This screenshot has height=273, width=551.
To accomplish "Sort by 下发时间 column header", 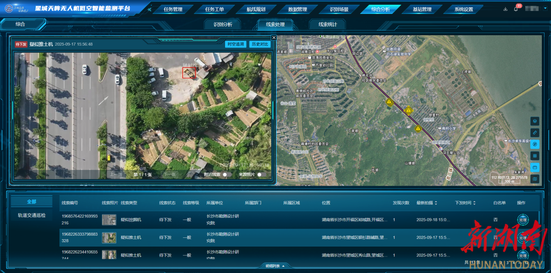I will [465, 203].
